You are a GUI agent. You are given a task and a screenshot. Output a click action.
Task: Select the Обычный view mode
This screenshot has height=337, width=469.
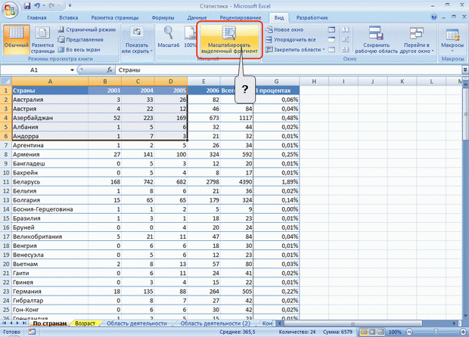point(17,39)
